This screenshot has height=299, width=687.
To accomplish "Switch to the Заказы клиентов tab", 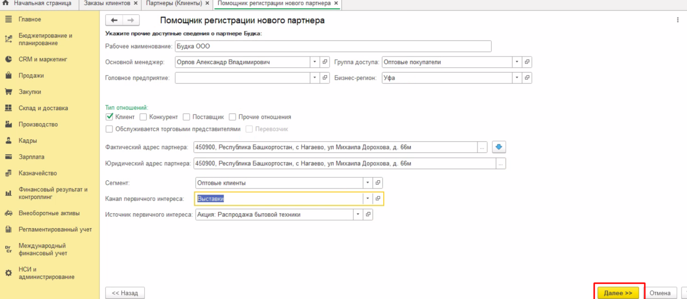I will tap(107, 3).
